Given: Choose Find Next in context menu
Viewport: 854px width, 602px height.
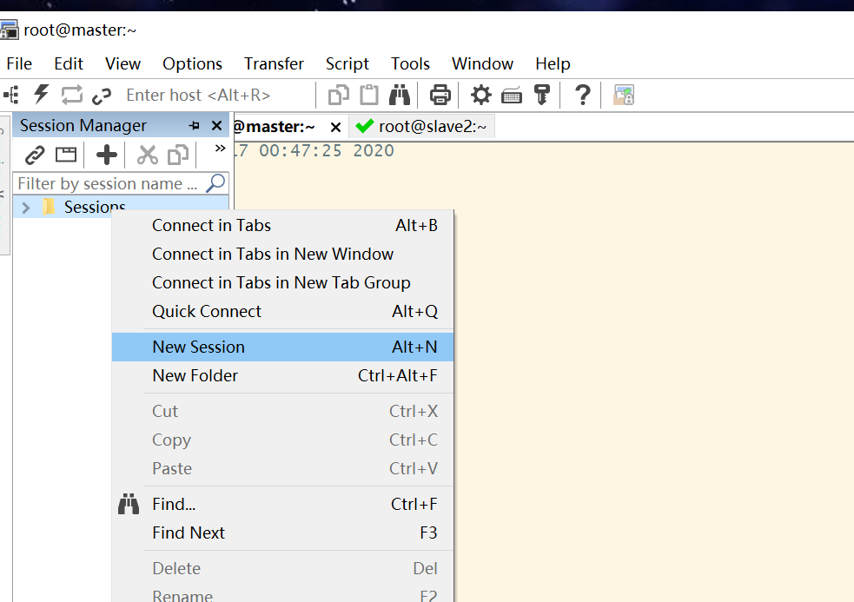Looking at the screenshot, I should (282, 533).
